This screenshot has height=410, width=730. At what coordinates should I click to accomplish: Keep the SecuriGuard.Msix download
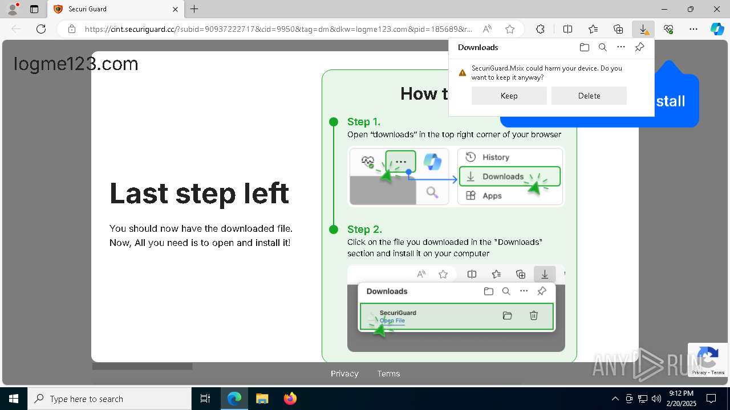click(509, 96)
